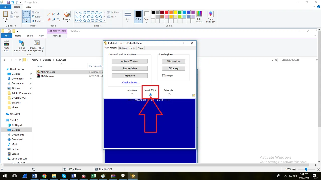
Task: Launch Open Paint 3D
Action: pyautogui.click(x=211, y=17)
